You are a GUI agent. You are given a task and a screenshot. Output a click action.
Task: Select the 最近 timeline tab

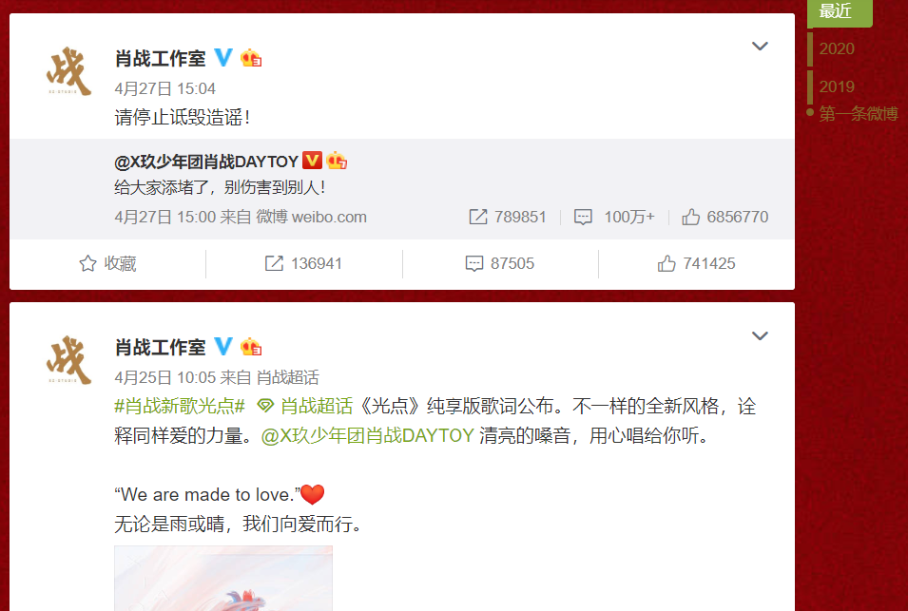coord(840,11)
